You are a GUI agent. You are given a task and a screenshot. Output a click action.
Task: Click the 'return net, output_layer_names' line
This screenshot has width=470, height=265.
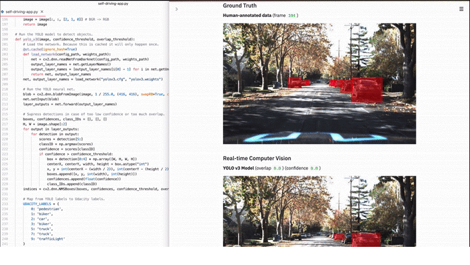click(61, 74)
